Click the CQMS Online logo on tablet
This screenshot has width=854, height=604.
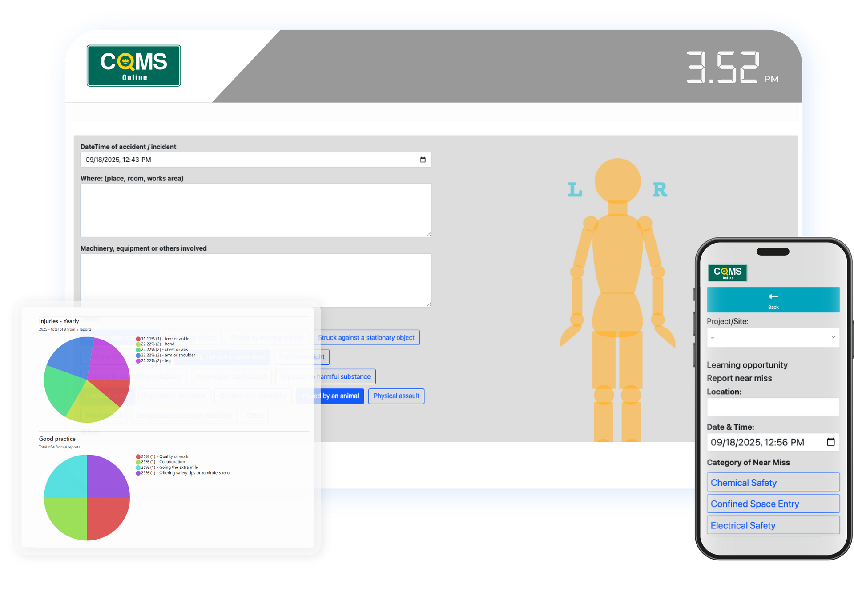coord(133,65)
